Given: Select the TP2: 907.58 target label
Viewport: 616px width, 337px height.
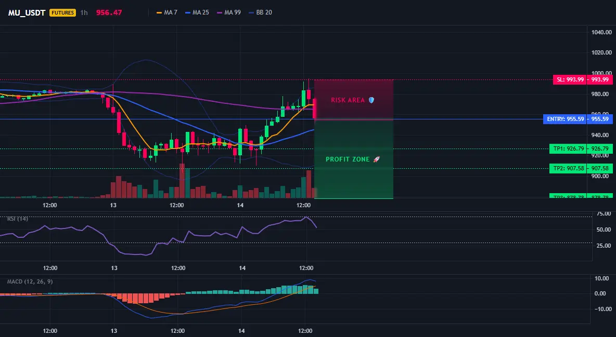Looking at the screenshot, I should click(568, 168).
